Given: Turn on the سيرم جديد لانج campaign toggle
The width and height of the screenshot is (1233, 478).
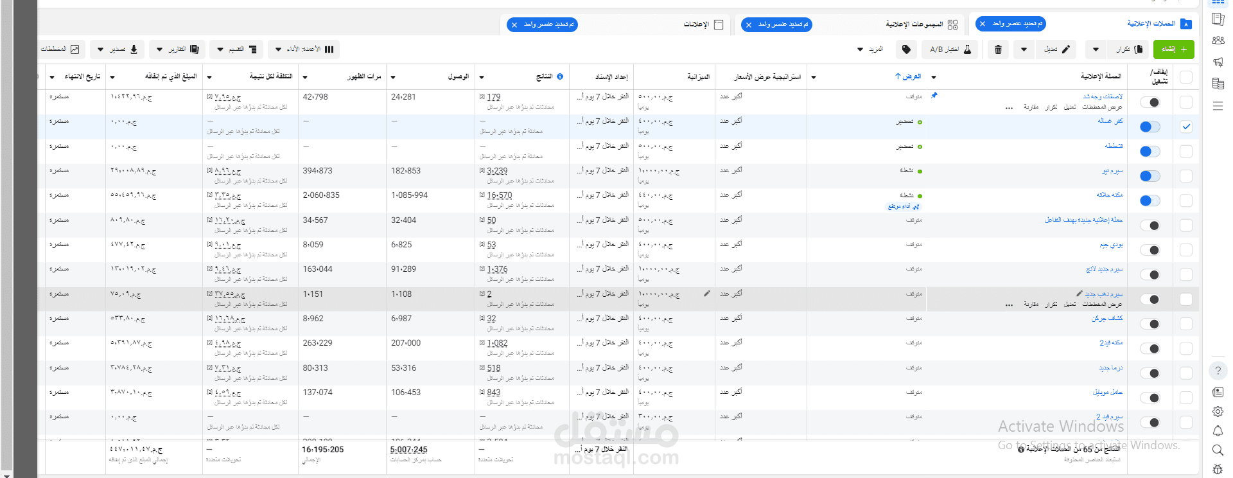Looking at the screenshot, I should pyautogui.click(x=1150, y=275).
